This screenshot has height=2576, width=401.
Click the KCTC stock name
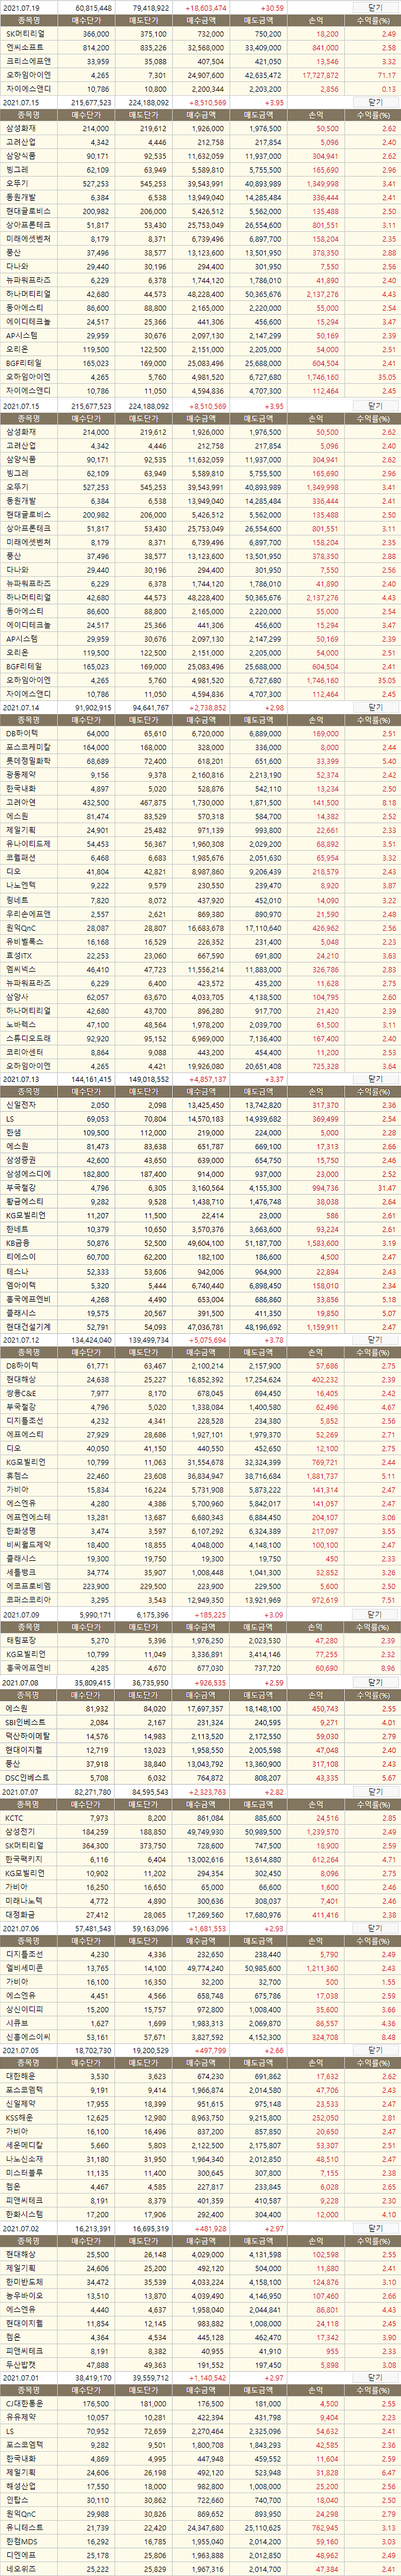pos(14,1818)
